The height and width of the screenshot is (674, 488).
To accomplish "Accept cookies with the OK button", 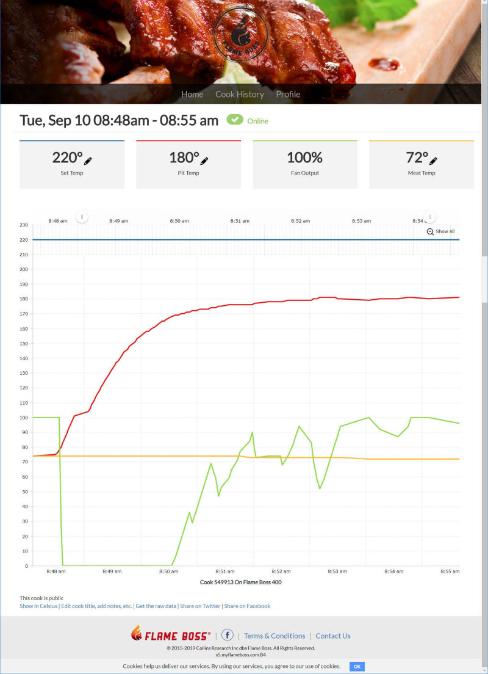I will tap(357, 666).
